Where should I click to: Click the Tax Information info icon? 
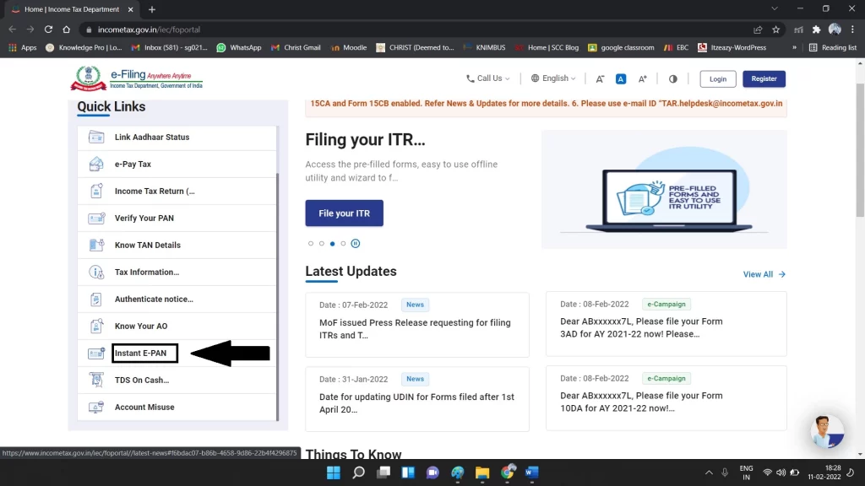coord(96,273)
